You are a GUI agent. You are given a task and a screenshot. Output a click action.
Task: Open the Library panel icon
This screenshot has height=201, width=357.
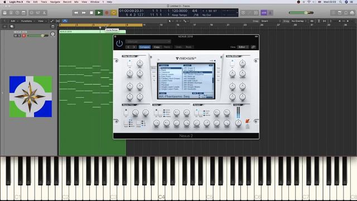(x=4, y=13)
